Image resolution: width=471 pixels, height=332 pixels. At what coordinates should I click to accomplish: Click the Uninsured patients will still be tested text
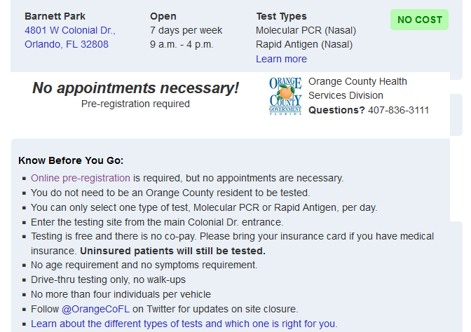(172, 251)
